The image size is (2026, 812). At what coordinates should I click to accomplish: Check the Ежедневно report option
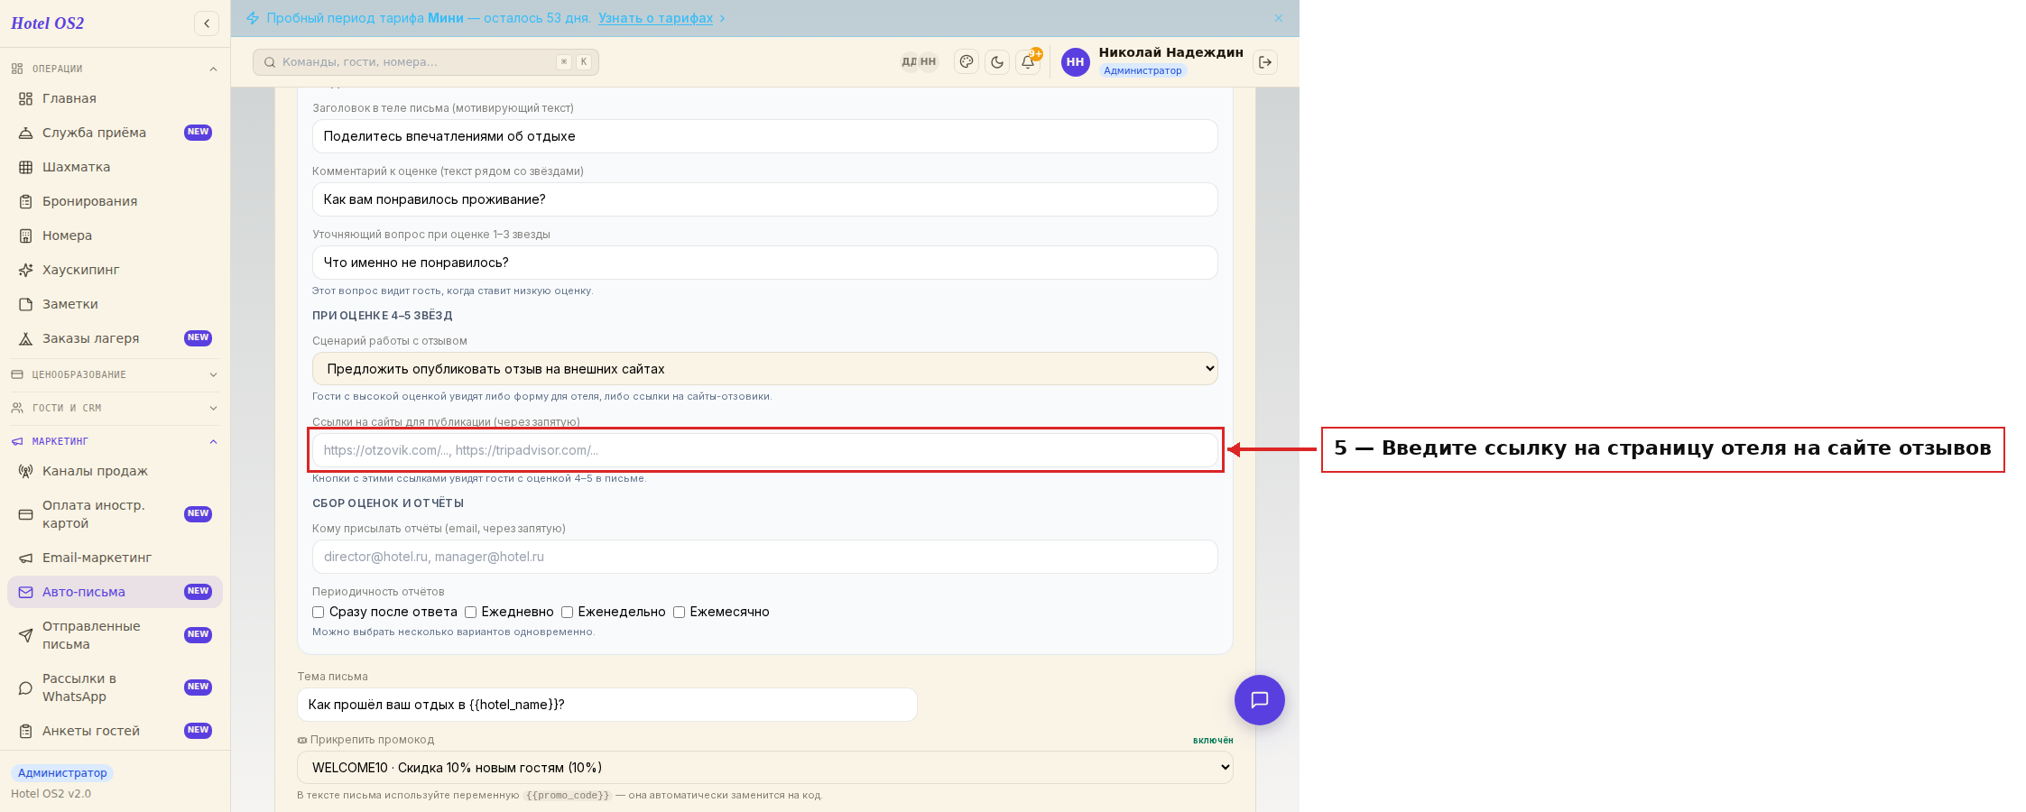(x=470, y=612)
